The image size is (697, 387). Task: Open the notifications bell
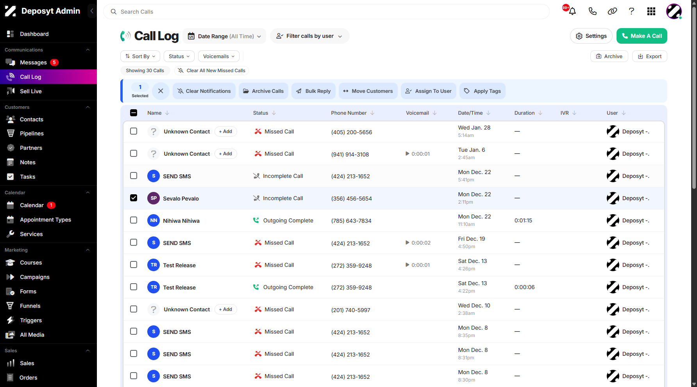coord(572,11)
